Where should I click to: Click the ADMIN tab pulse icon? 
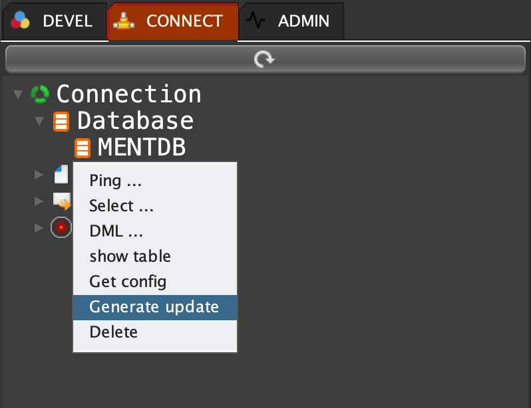(x=256, y=21)
